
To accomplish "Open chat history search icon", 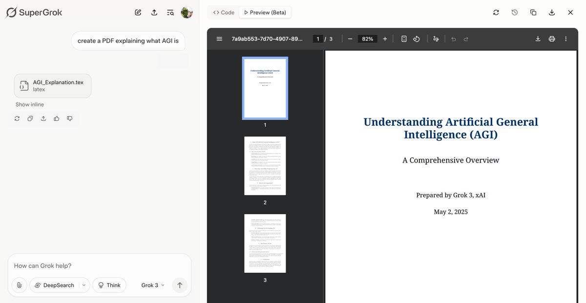I will point(170,13).
